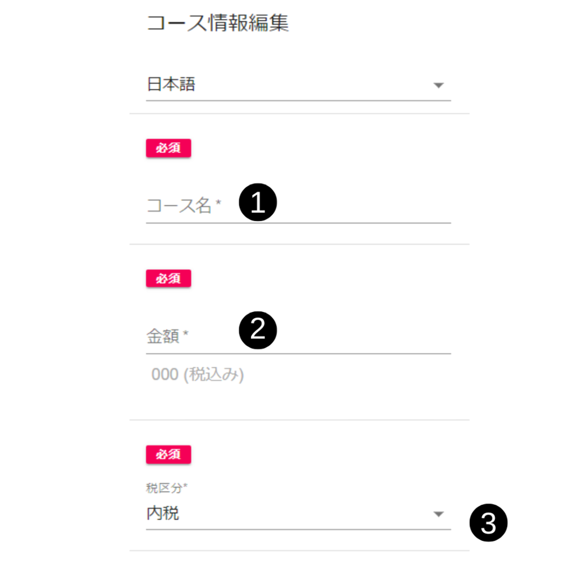Click the 必須 badge above コース名
Viewport: 579px width, 568px height.
(168, 148)
